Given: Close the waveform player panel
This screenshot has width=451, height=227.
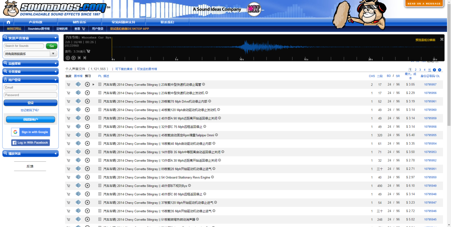Looking at the screenshot, I should pos(442,39).
